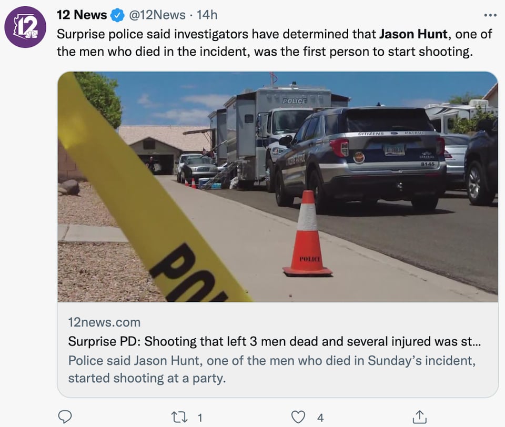Click the tweet text about Surprise police

point(275,43)
